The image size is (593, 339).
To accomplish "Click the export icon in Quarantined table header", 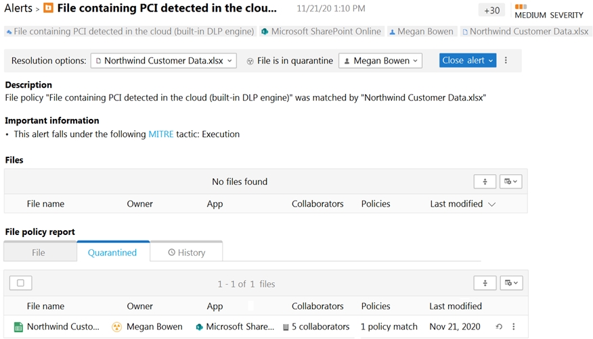I will tap(485, 284).
